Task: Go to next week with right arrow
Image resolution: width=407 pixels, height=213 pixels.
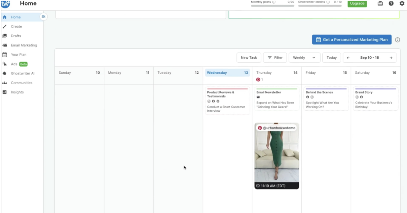Action: click(x=391, y=58)
